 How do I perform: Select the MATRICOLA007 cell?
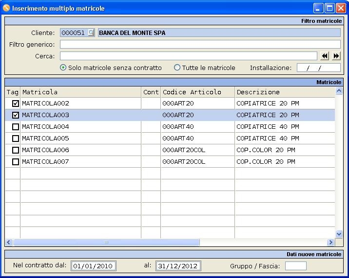pos(81,161)
